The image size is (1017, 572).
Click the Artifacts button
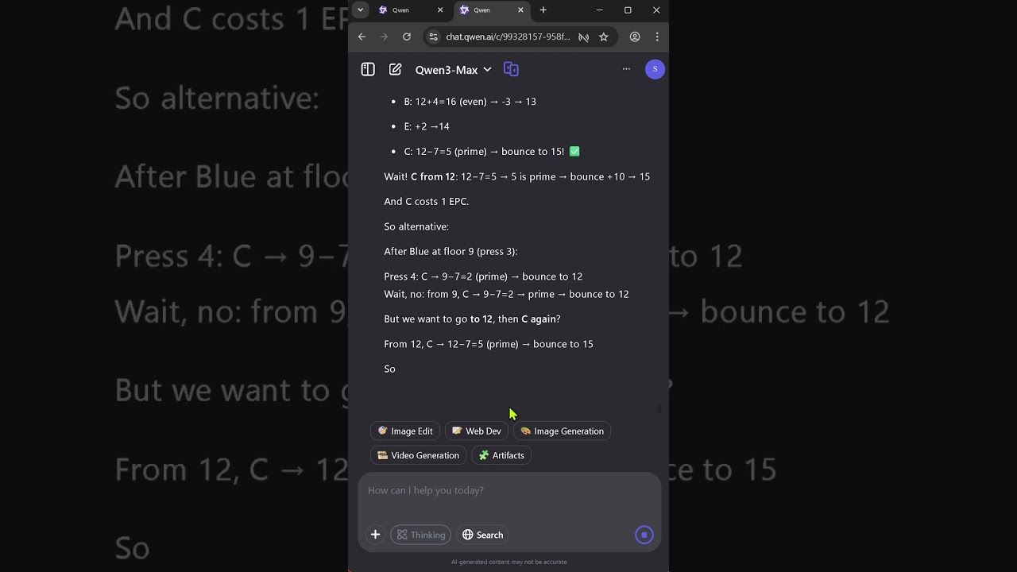coord(501,455)
